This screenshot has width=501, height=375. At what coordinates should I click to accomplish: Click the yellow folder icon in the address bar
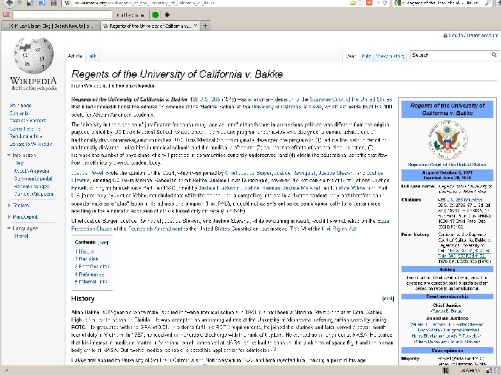pos(353,3)
